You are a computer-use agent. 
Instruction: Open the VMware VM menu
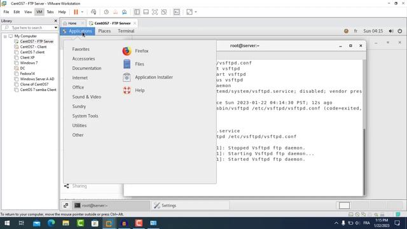click(x=39, y=12)
